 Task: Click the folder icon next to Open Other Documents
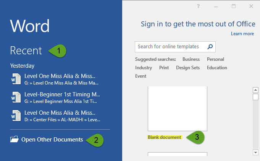tap(15, 139)
